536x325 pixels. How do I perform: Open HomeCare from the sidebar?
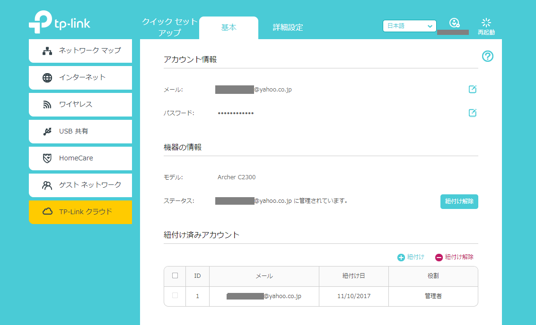tap(47, 158)
